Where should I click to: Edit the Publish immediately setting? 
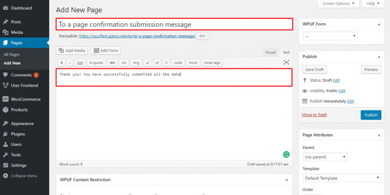pyautogui.click(x=350, y=101)
